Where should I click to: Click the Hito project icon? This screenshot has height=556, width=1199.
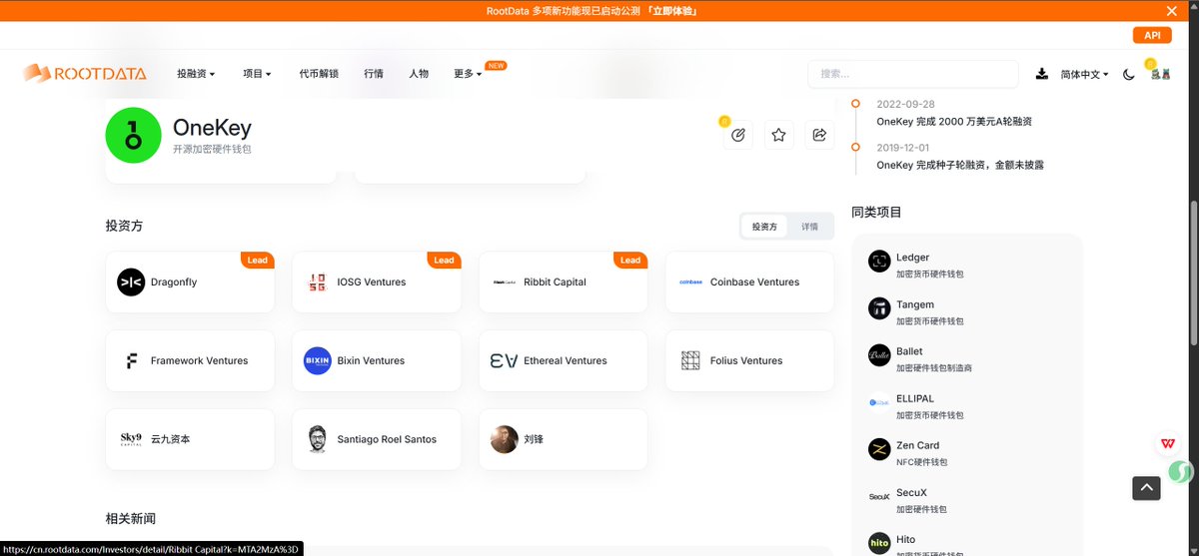click(x=879, y=543)
